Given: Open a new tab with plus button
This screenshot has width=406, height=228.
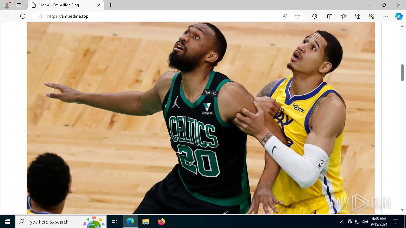Looking at the screenshot, I should [110, 5].
